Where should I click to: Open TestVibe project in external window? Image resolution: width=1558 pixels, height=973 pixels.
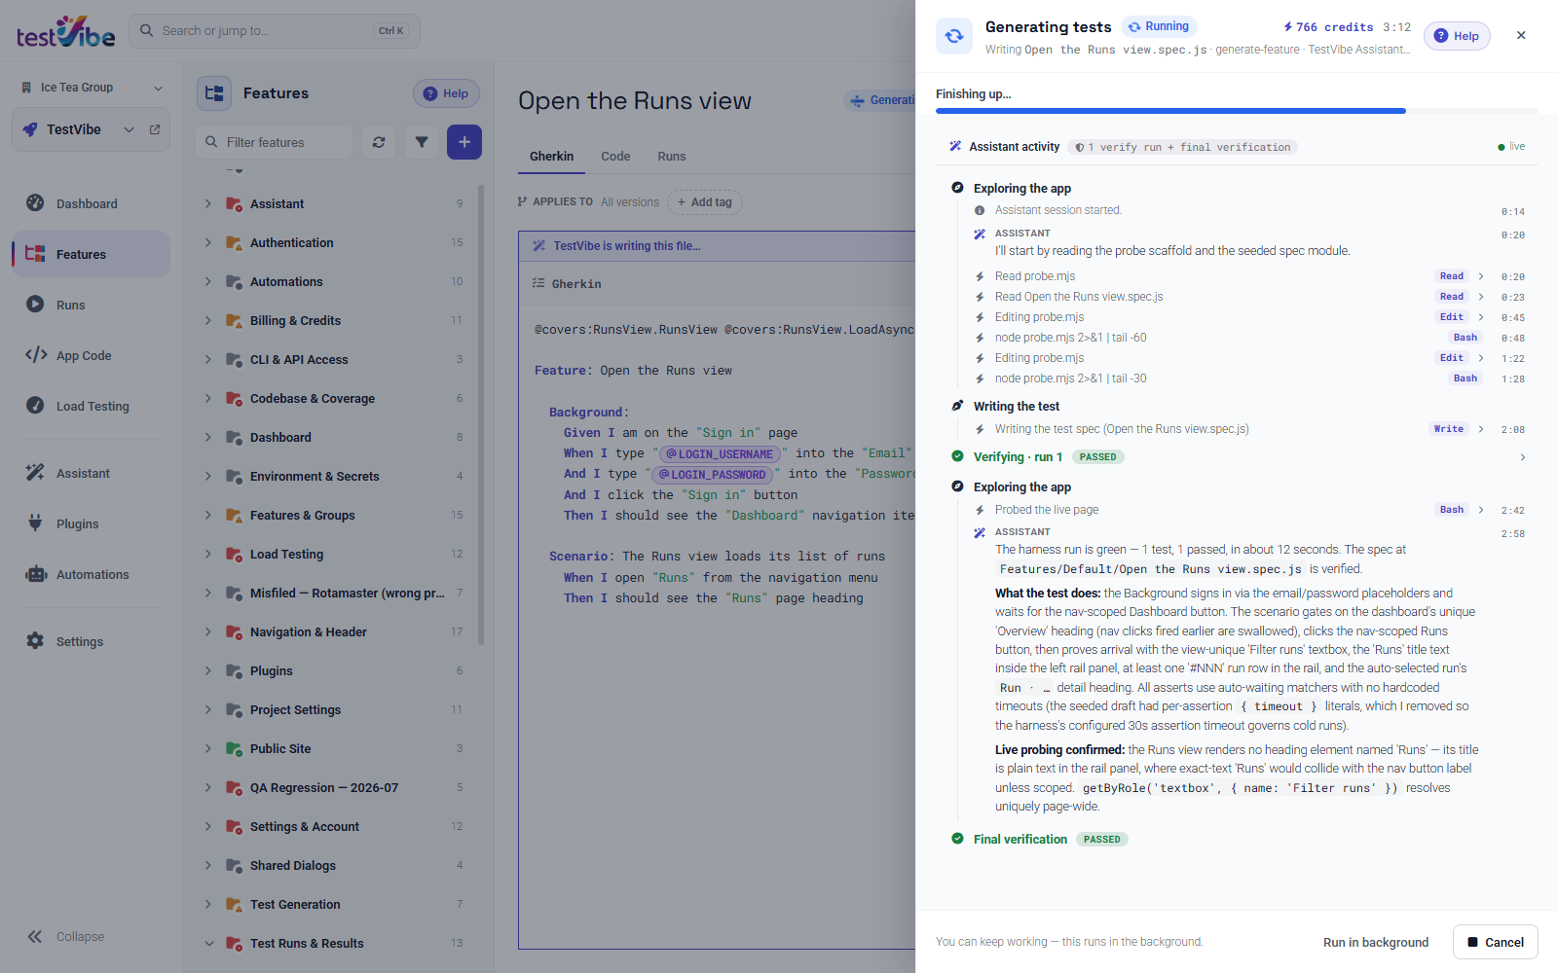coord(155,129)
